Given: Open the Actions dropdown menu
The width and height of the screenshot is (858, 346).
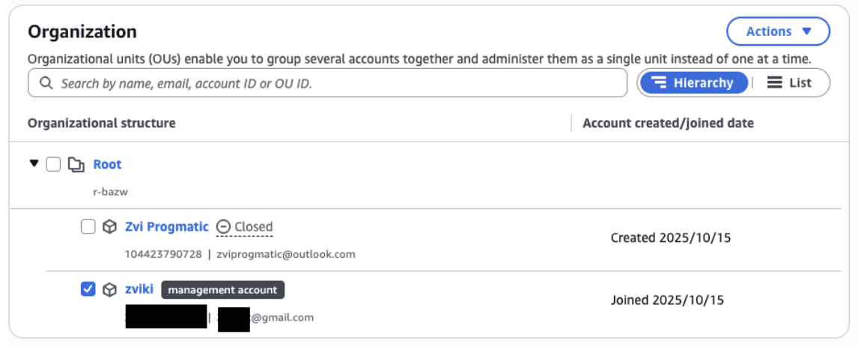Looking at the screenshot, I should pyautogui.click(x=778, y=31).
